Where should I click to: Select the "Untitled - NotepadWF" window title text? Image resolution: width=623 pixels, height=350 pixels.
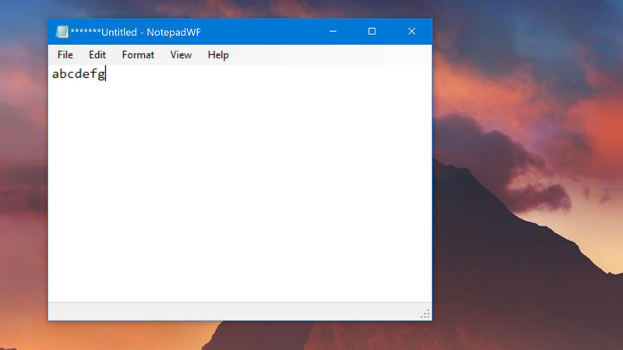pos(150,32)
